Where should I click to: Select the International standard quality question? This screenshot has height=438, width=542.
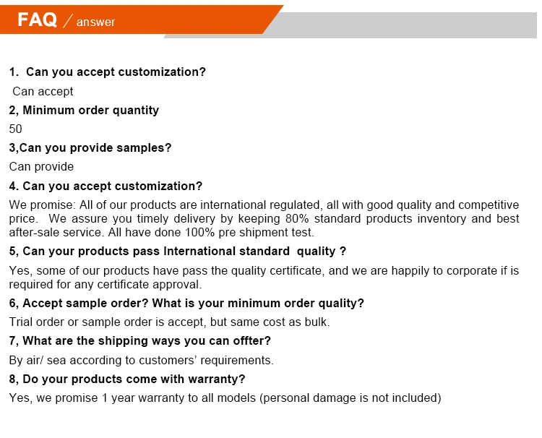tap(178, 251)
